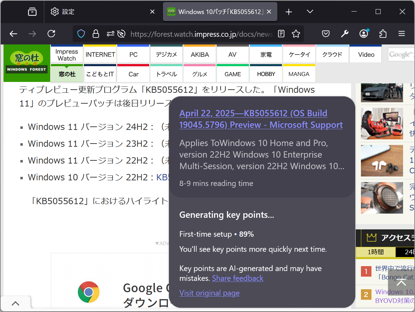Open Reader View from the address bar
This screenshot has height=312, width=415.
[x=281, y=34]
